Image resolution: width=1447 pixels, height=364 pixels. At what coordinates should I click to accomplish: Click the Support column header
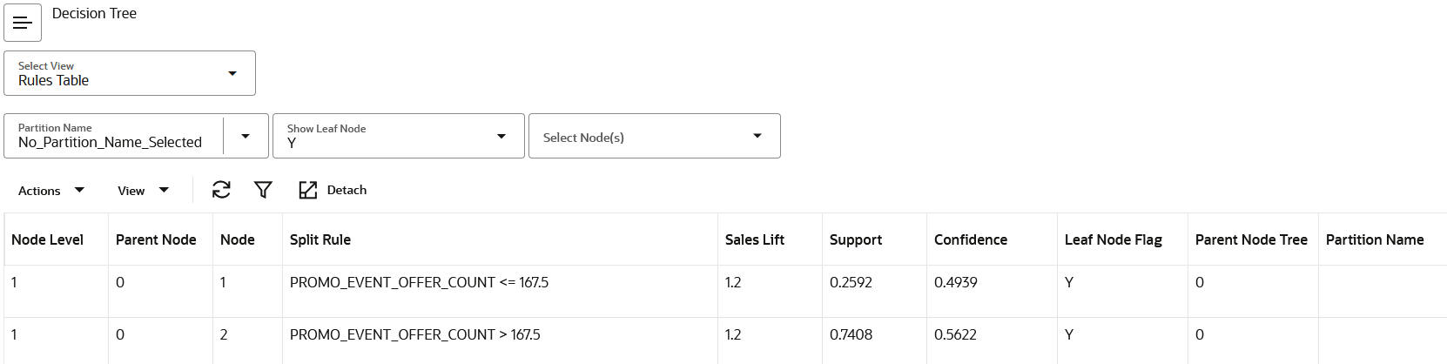(856, 239)
